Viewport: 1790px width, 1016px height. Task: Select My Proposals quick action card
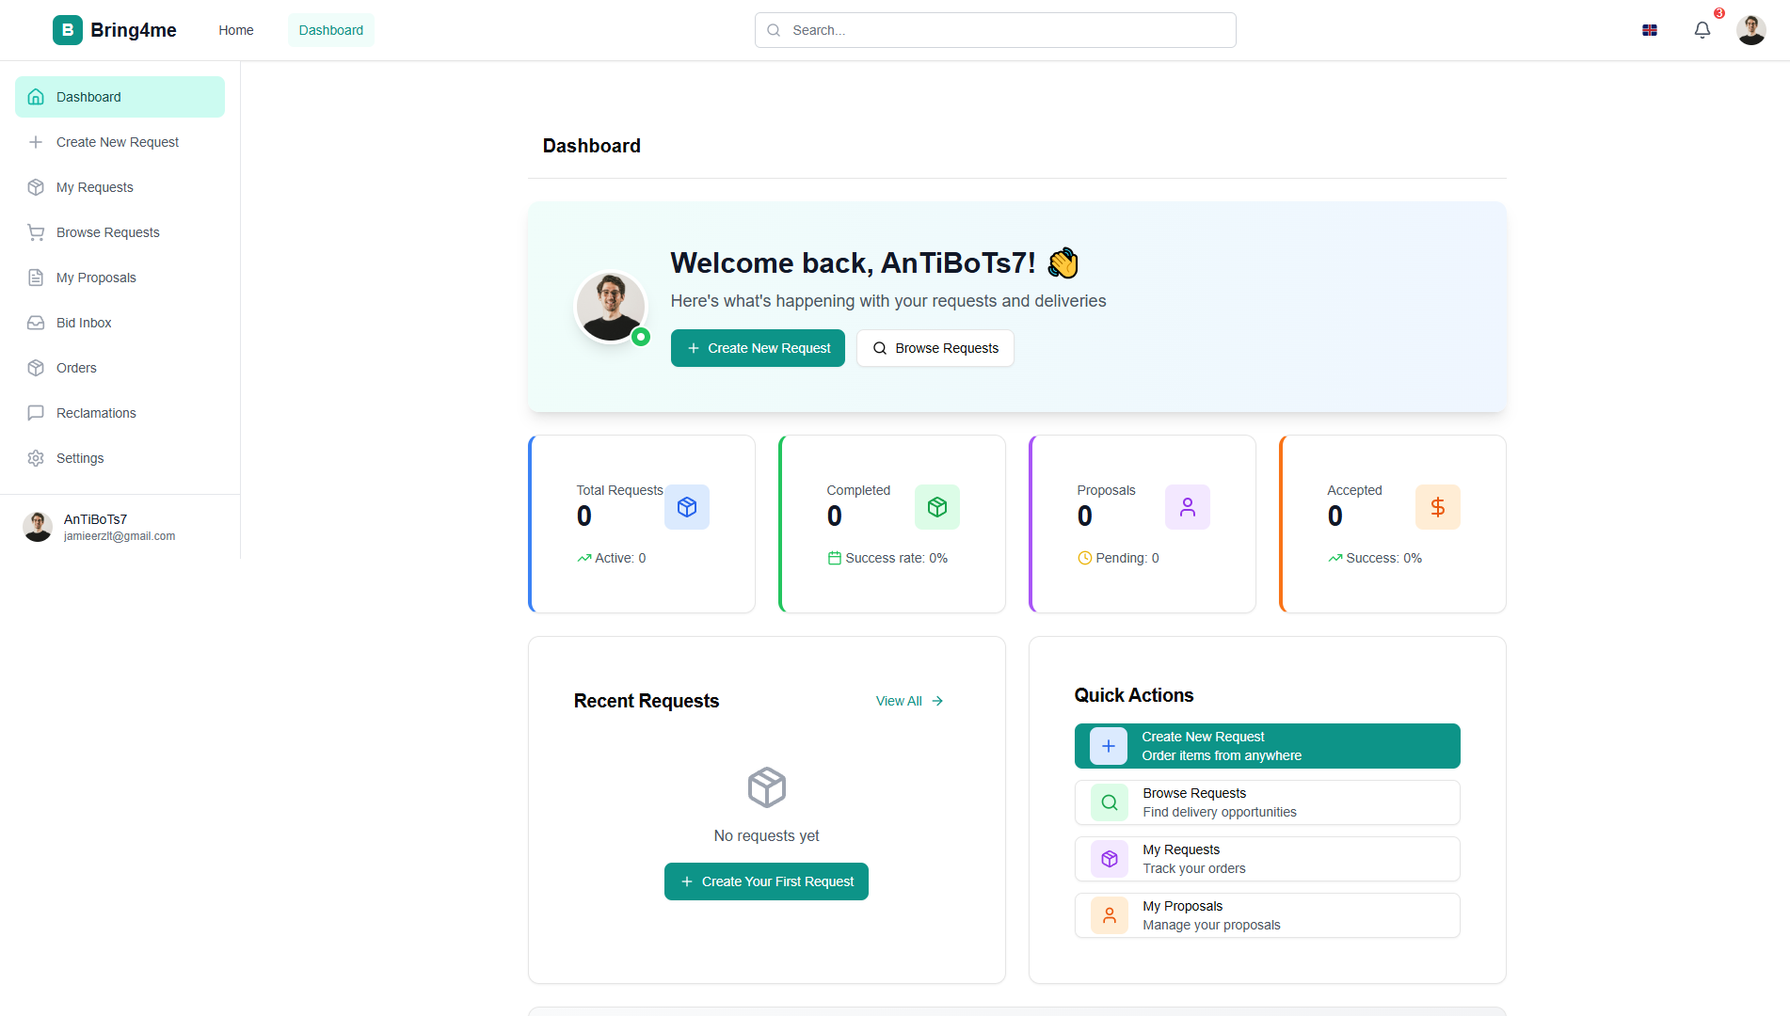[x=1268, y=915]
